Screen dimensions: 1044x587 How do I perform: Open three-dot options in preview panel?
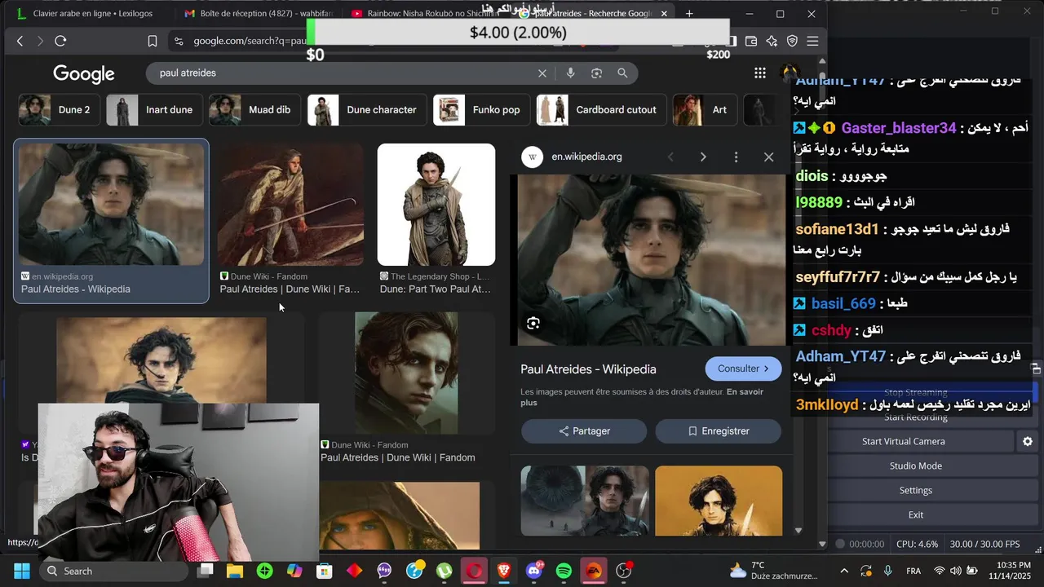[736, 157]
